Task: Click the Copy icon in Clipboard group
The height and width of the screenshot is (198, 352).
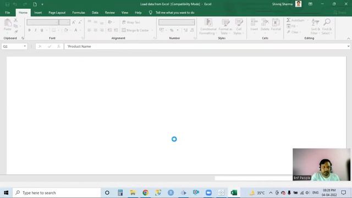Action: [x=15, y=26]
